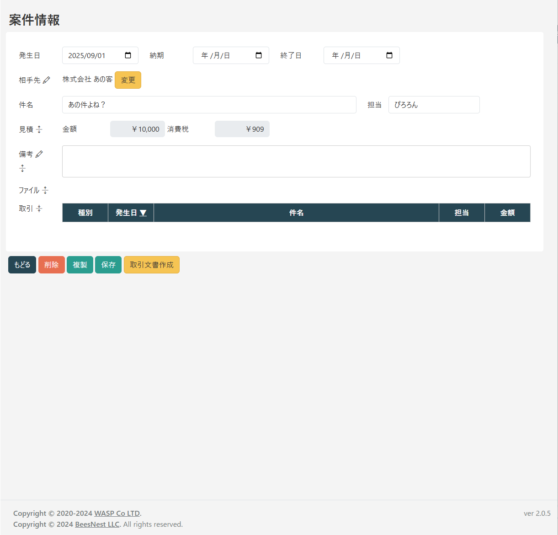The height and width of the screenshot is (535, 558).
Task: Click the edit pencil icon next to 備考
Action: pos(40,153)
